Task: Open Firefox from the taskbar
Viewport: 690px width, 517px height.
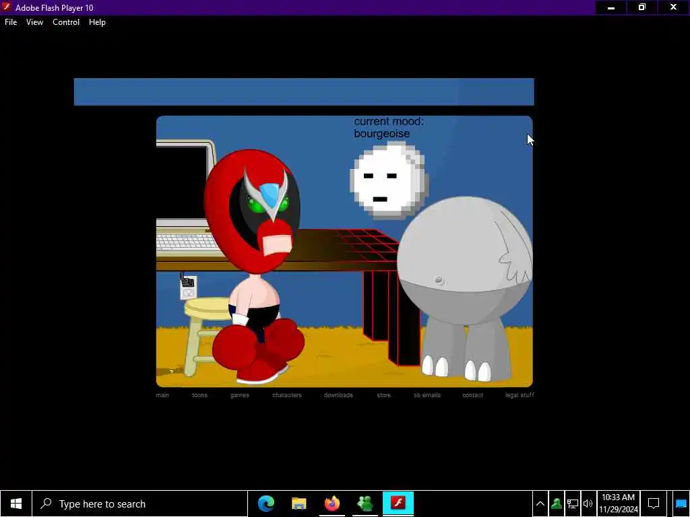Action: click(332, 504)
